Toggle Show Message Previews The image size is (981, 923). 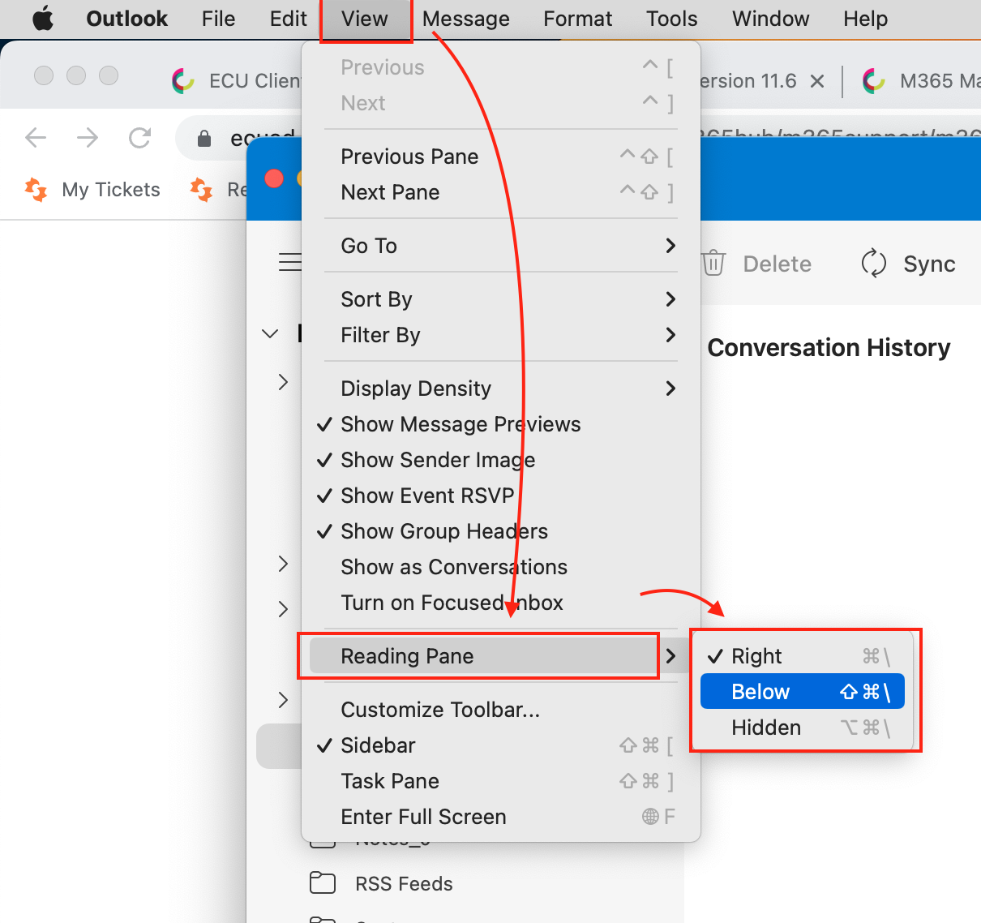500,424
